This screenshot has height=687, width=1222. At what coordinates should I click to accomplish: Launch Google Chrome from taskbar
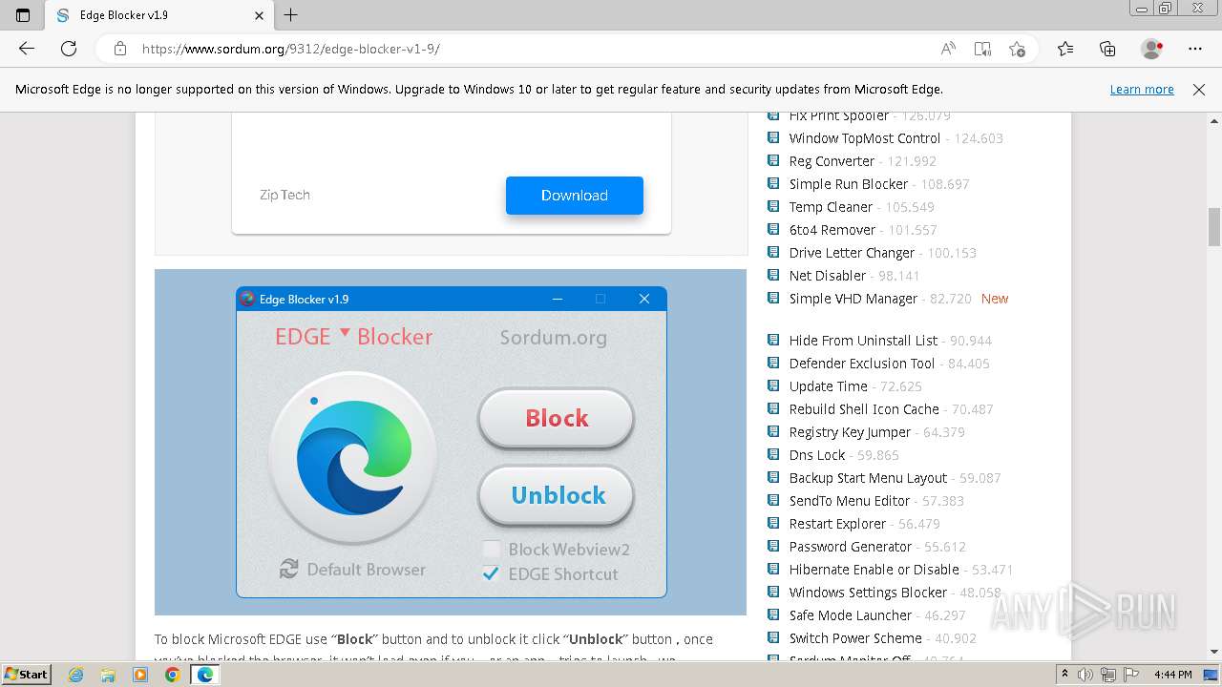coord(172,675)
